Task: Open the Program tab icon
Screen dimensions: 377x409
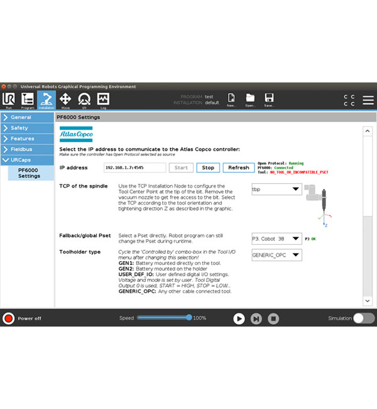Action: (28, 100)
